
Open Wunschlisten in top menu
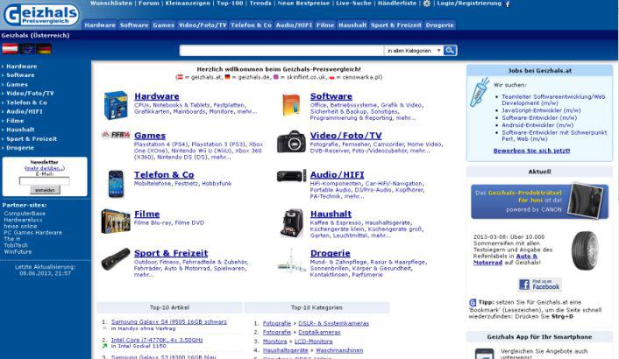pos(111,4)
